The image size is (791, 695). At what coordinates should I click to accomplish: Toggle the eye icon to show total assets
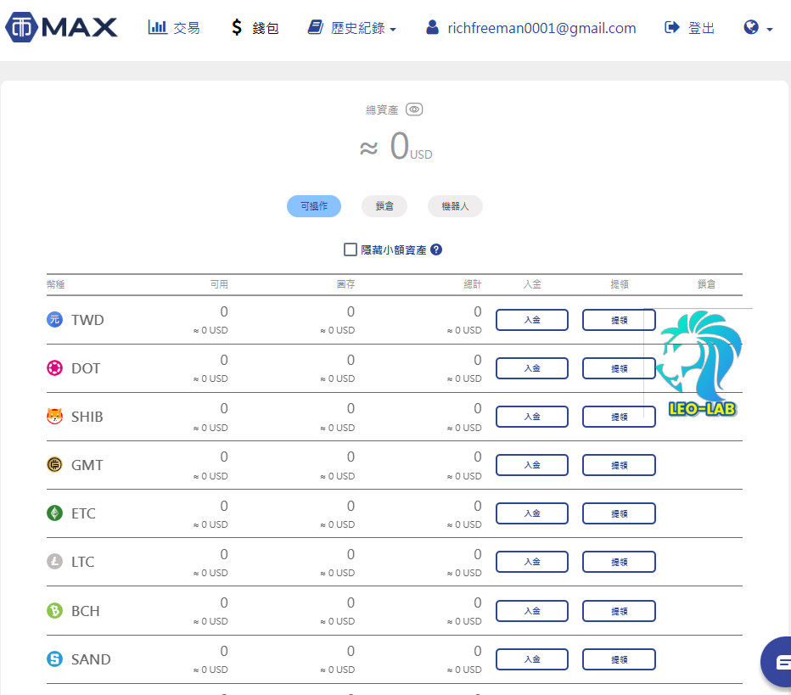(x=413, y=109)
